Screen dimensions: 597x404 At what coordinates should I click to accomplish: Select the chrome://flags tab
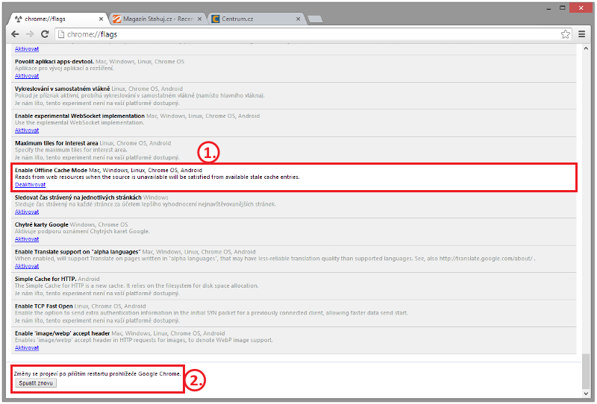58,19
